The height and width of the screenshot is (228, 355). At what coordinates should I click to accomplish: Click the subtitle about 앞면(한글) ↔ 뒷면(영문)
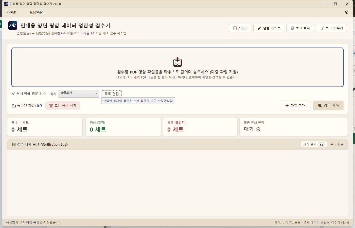click(x=72, y=33)
